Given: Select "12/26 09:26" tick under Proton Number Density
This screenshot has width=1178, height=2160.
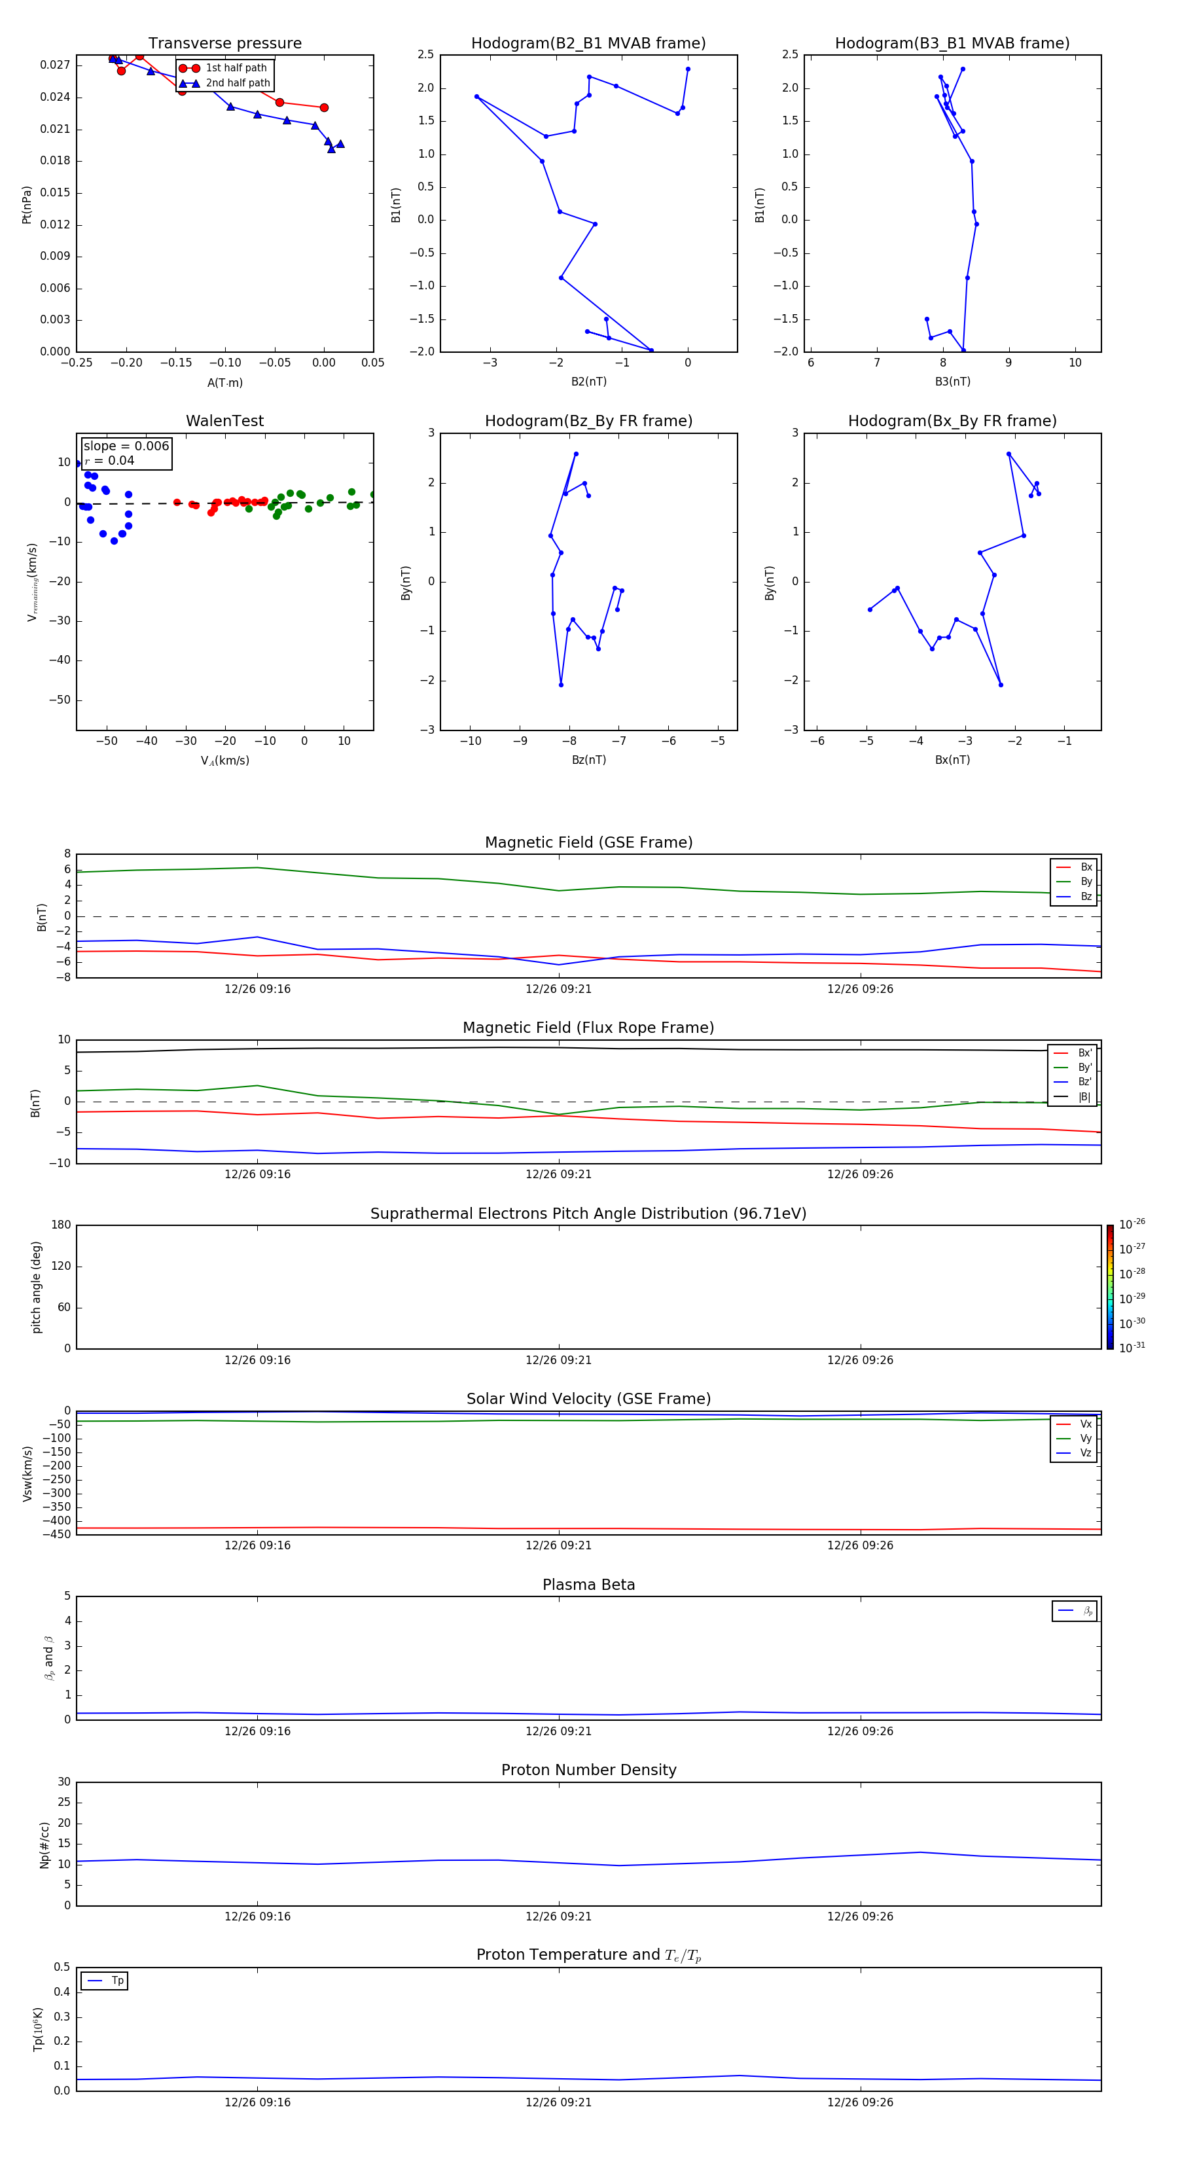Looking at the screenshot, I should tap(860, 1917).
